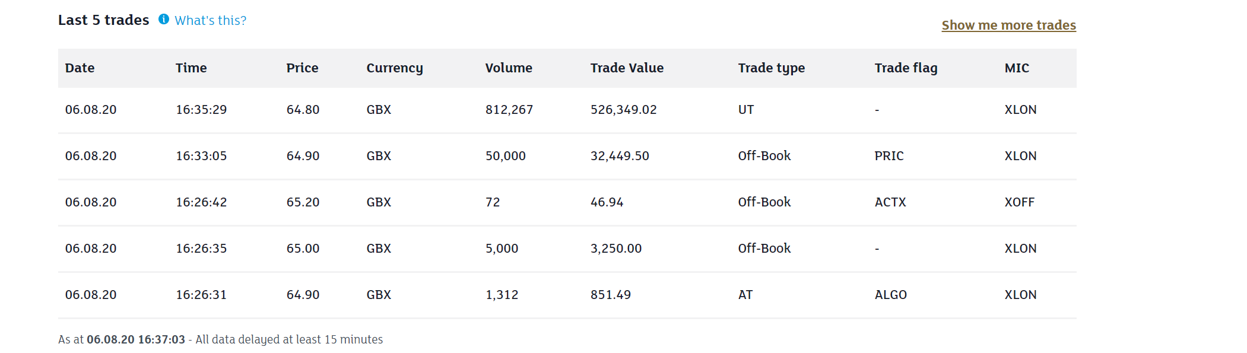Click the Currency column header
This screenshot has width=1247, height=353.
coord(395,68)
